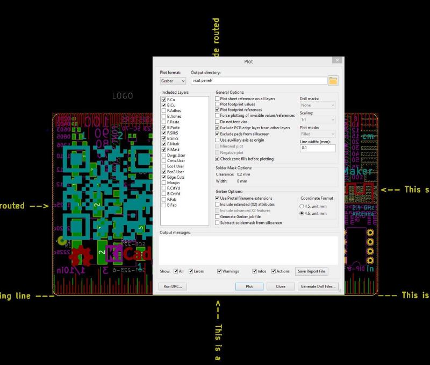
Task: Open the Plot mode dropdown
Action: pos(318,134)
